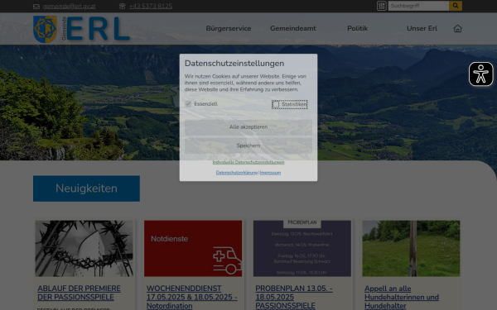Open the Datenschutzerklärung link

tap(237, 173)
